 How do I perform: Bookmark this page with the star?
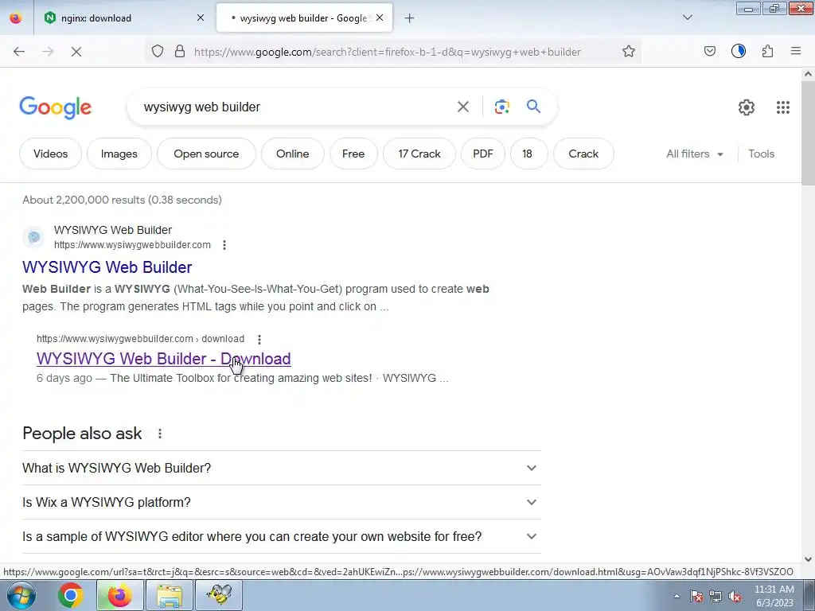(629, 51)
